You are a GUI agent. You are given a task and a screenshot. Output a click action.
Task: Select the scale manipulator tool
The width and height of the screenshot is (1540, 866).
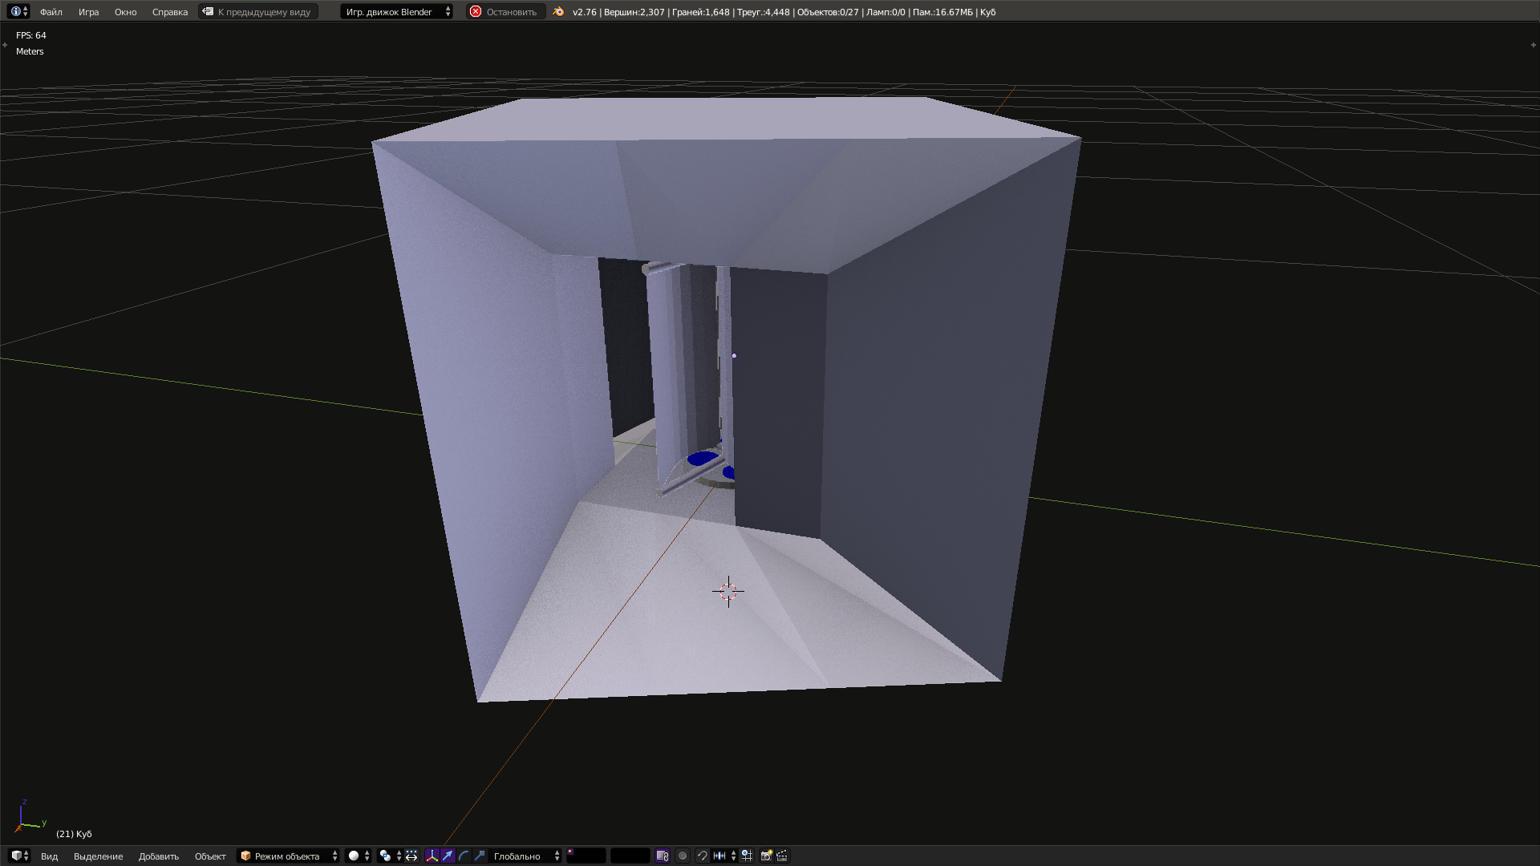479,856
